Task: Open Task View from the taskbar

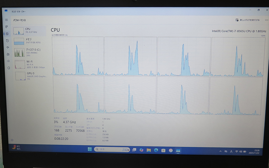Action: pyautogui.click(x=134, y=150)
